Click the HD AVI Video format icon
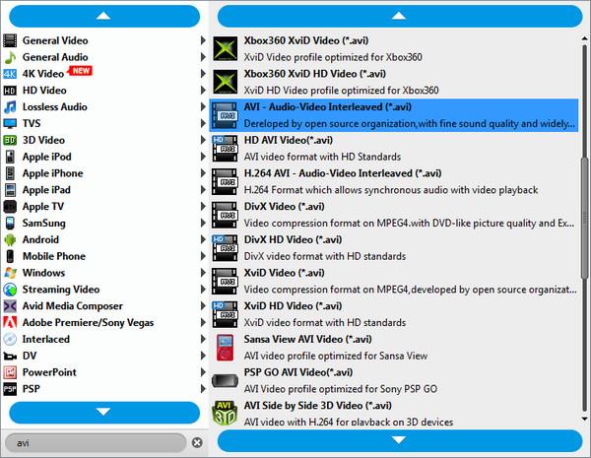 (x=225, y=148)
